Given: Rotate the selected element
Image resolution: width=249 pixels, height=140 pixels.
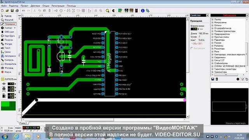Looking at the screenshot, I should click(61, 10).
